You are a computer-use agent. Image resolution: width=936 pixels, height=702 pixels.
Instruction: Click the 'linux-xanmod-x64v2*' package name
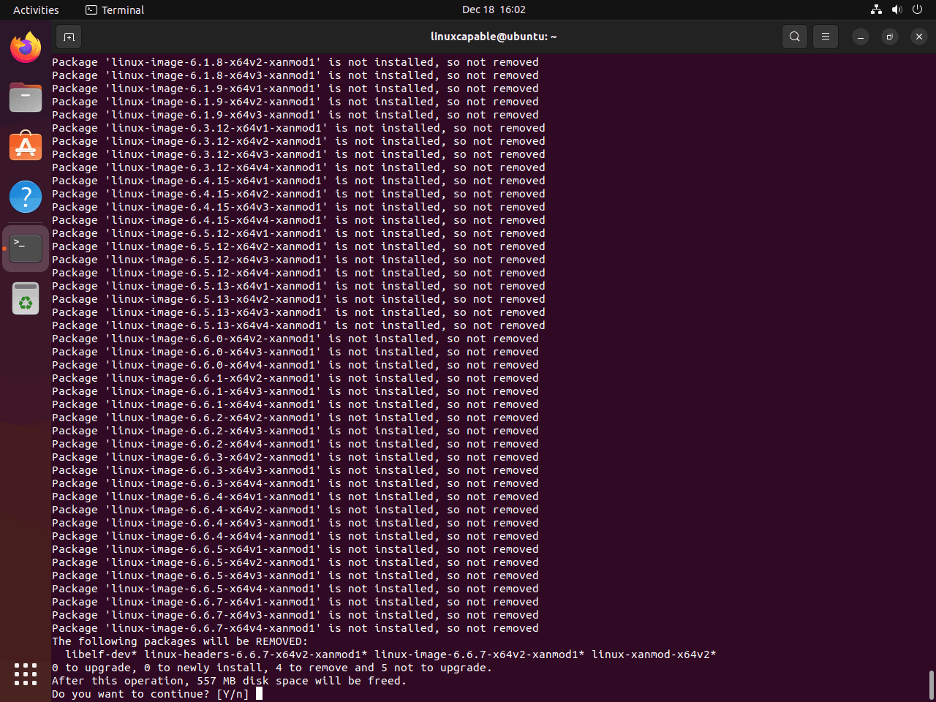(x=654, y=654)
